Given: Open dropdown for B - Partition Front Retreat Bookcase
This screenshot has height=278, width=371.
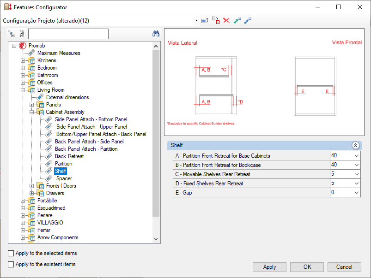Looking at the screenshot, I should point(357,165).
